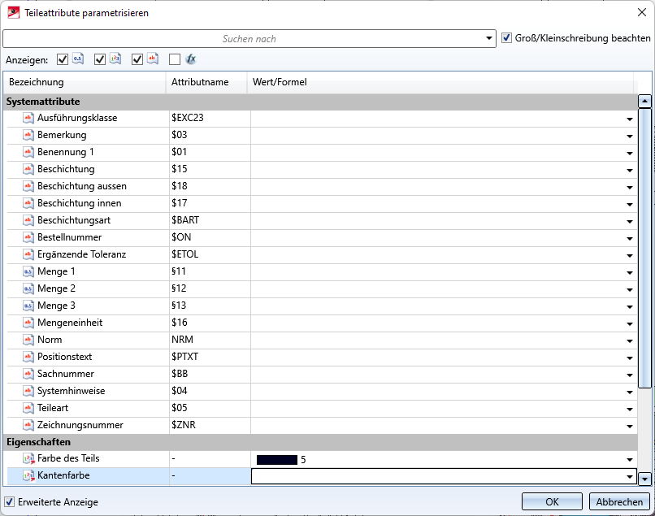Click the text attribute icon beside Ausführungsklasse
This screenshot has height=516, width=655.
click(28, 118)
